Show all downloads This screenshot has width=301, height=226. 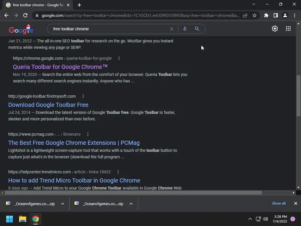[x=279, y=203]
